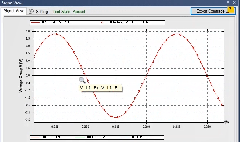Click the V L1-E: V L1-E tooltip
The width and height of the screenshot is (240, 142).
[x=100, y=88]
